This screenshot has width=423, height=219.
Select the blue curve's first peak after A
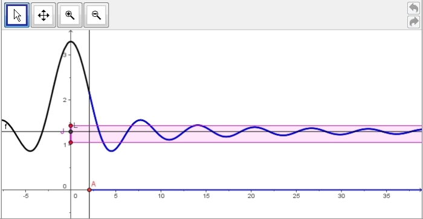(x=141, y=120)
